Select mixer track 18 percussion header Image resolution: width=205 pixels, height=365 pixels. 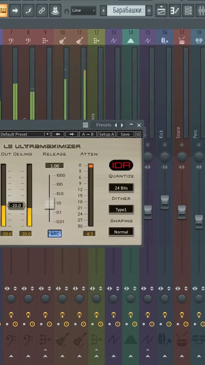[x=198, y=37]
